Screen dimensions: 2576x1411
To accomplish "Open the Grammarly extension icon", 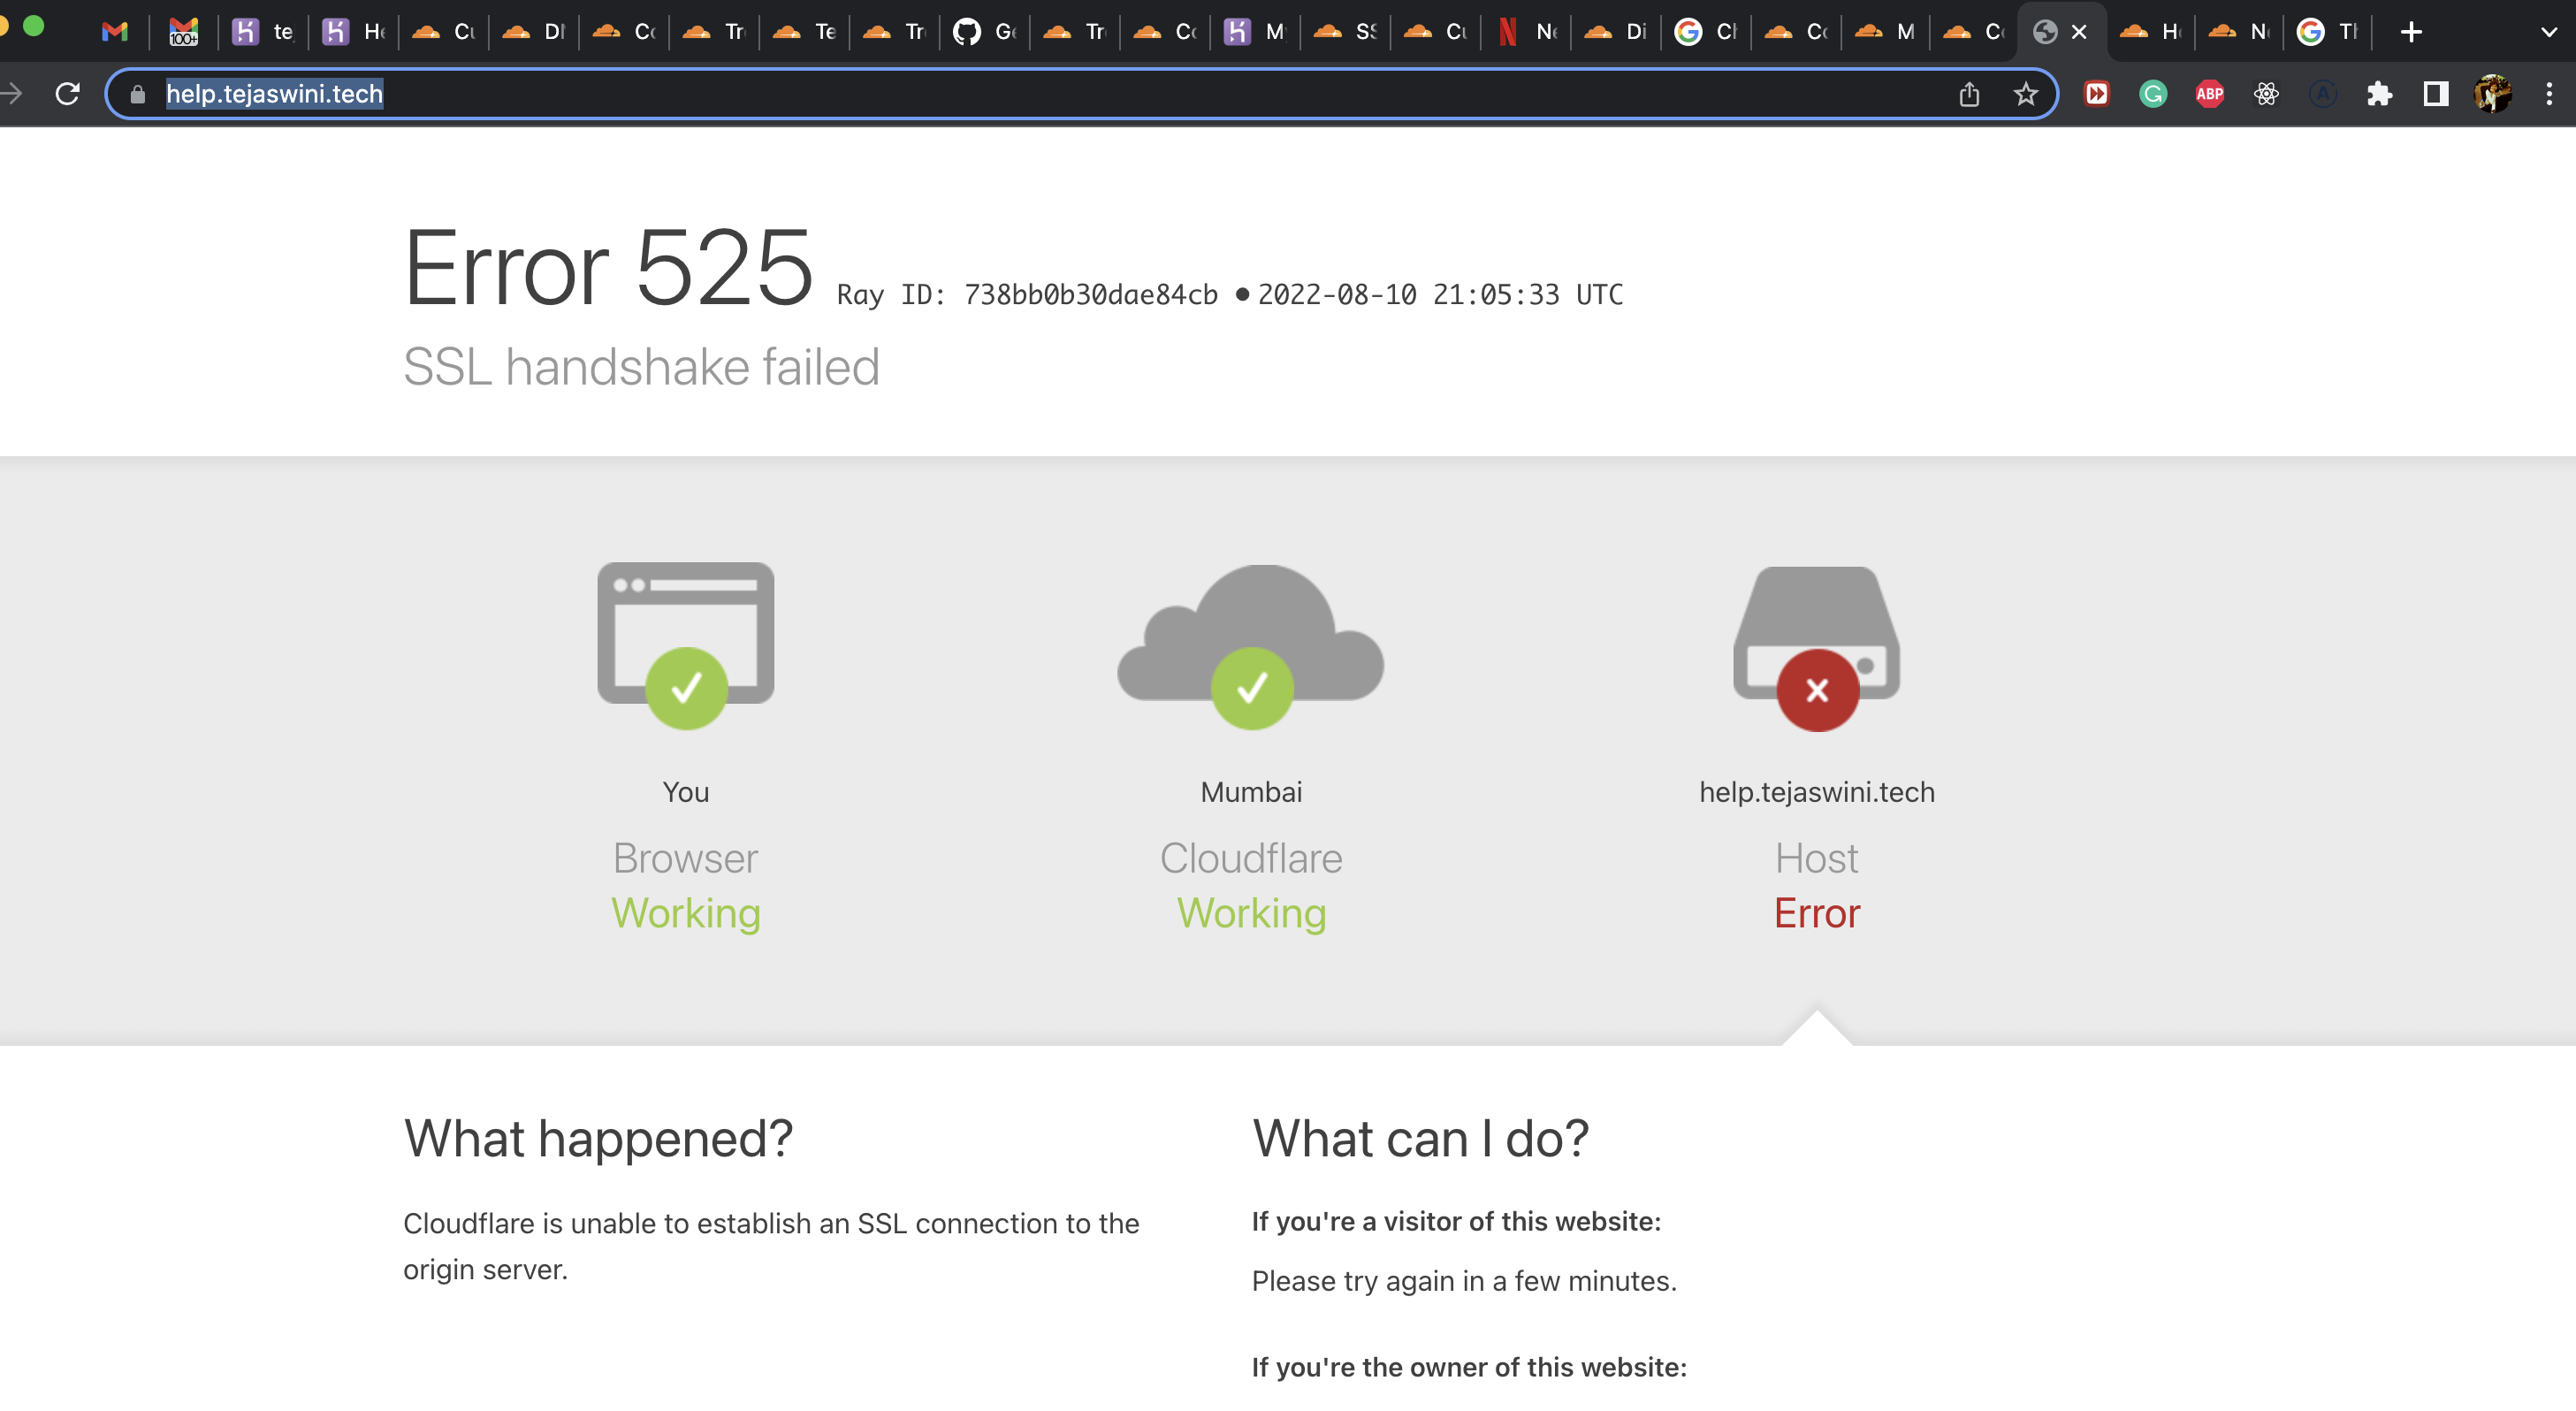I will point(2152,94).
